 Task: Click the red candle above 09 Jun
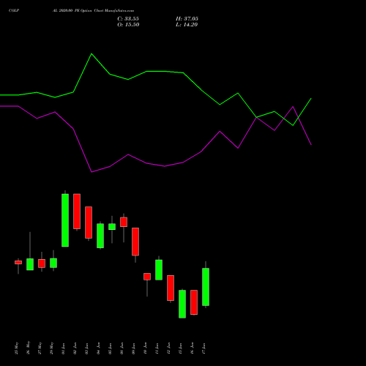pyautogui.click(x=135, y=242)
